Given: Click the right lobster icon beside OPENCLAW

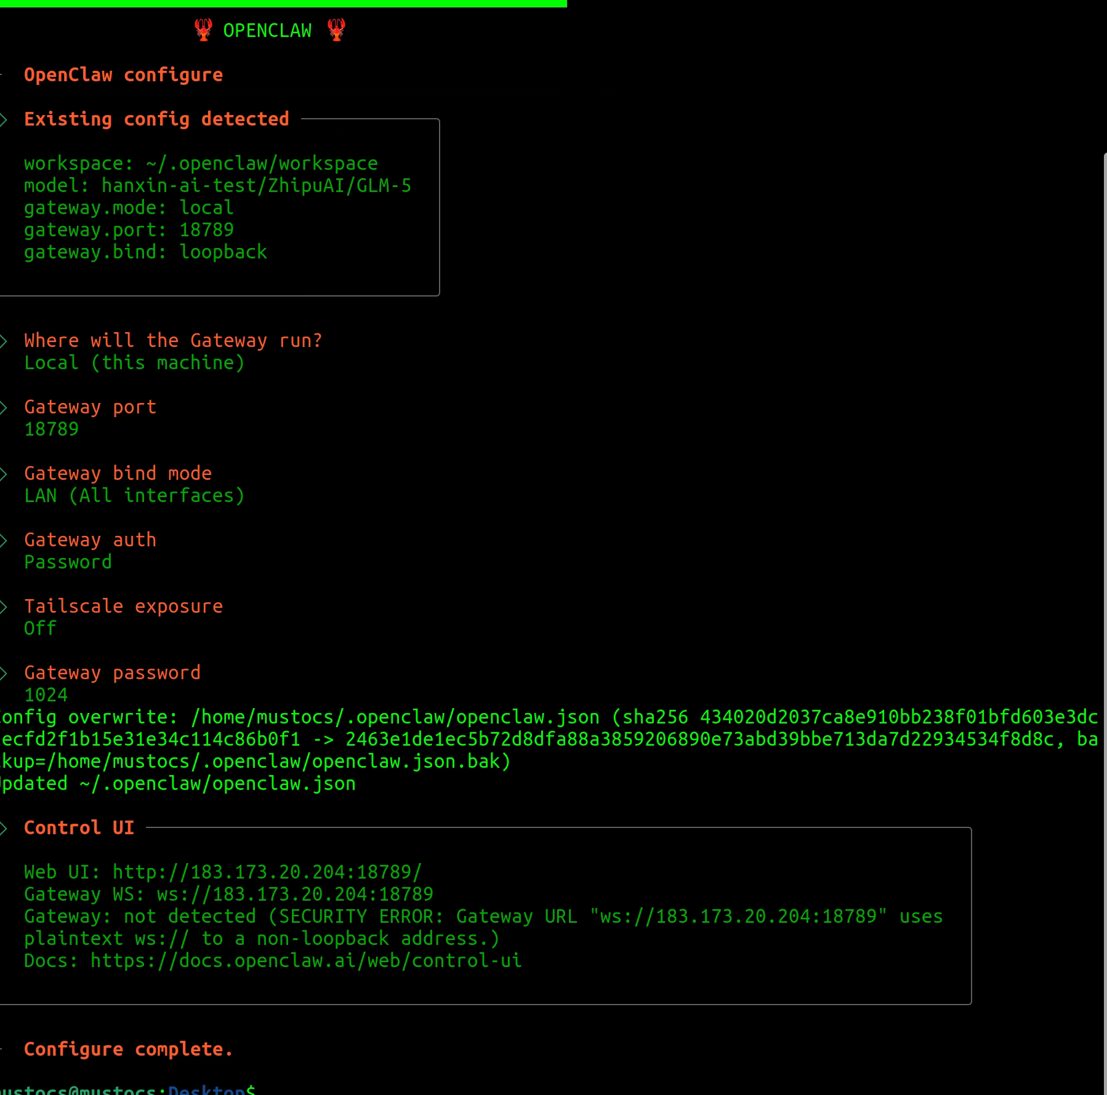Looking at the screenshot, I should 336,30.
